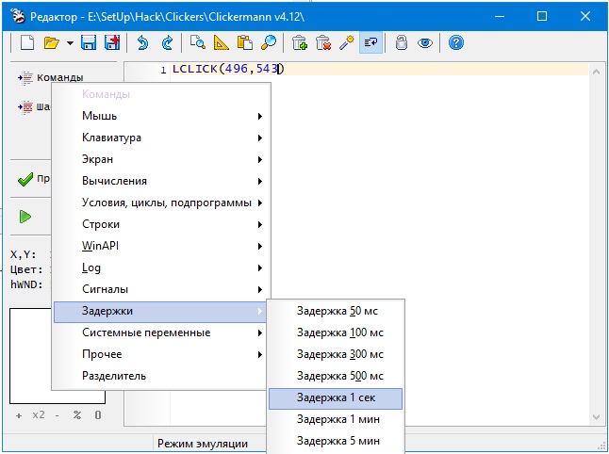Click the editor scrollbar down arrow

tap(596, 417)
